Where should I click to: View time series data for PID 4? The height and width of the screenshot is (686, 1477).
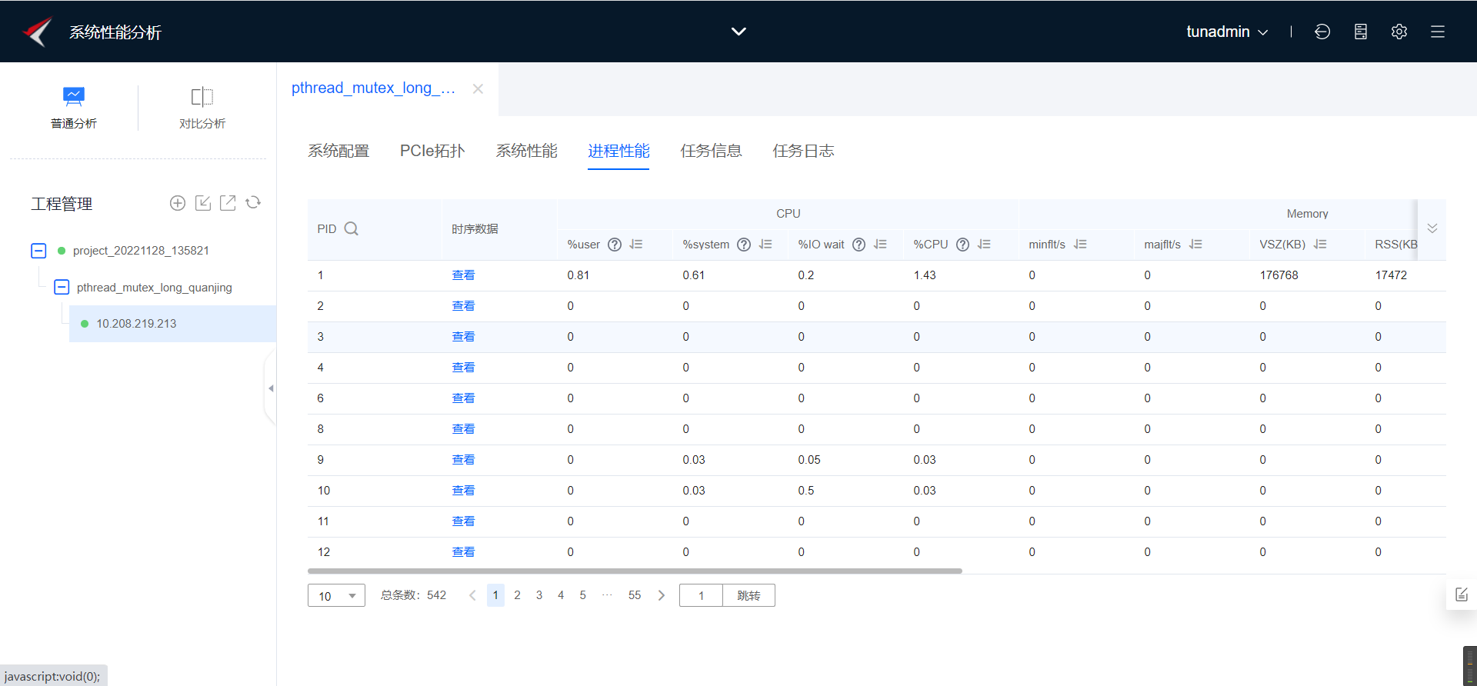coord(463,368)
